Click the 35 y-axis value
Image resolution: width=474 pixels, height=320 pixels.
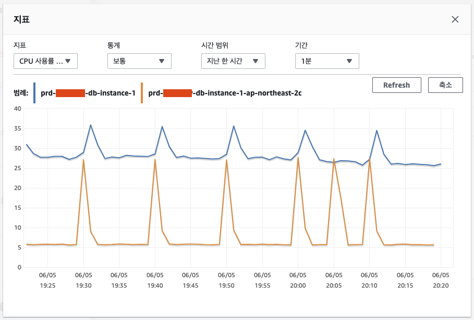[x=18, y=128]
